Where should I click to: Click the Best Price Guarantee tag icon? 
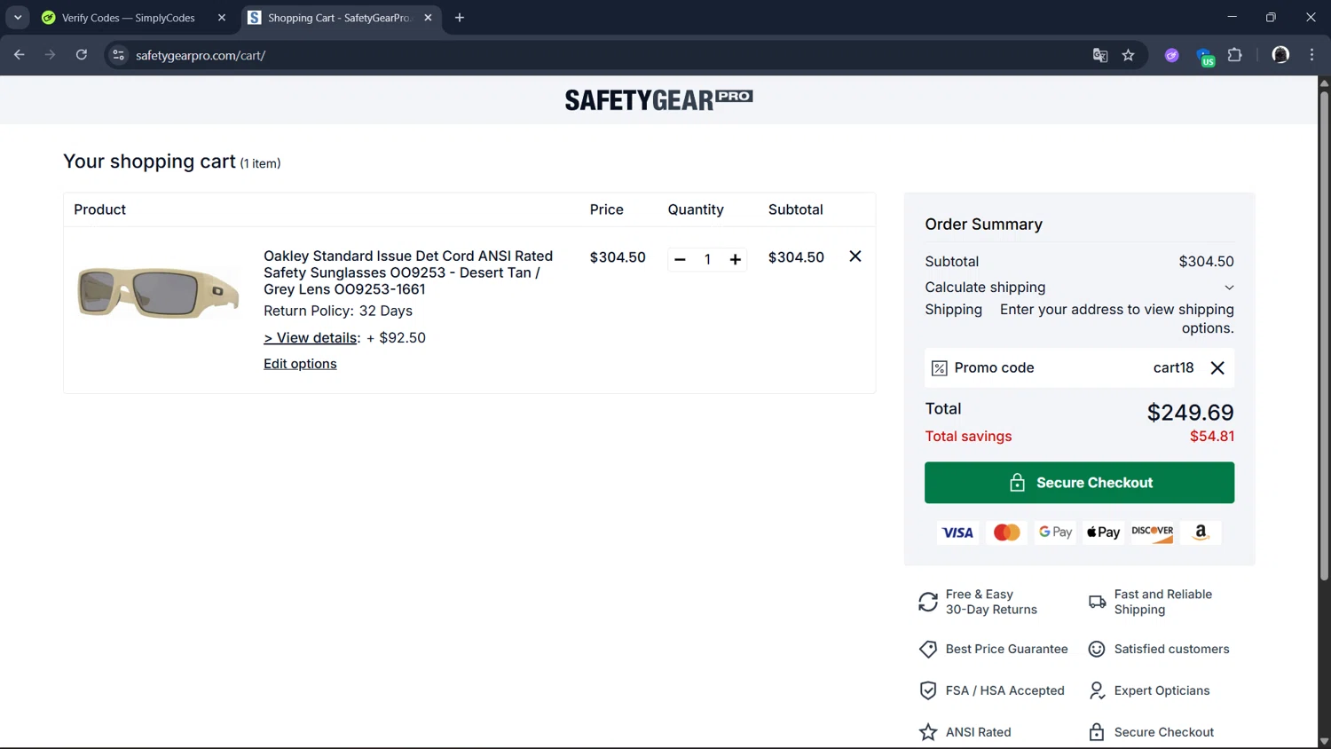[928, 650]
